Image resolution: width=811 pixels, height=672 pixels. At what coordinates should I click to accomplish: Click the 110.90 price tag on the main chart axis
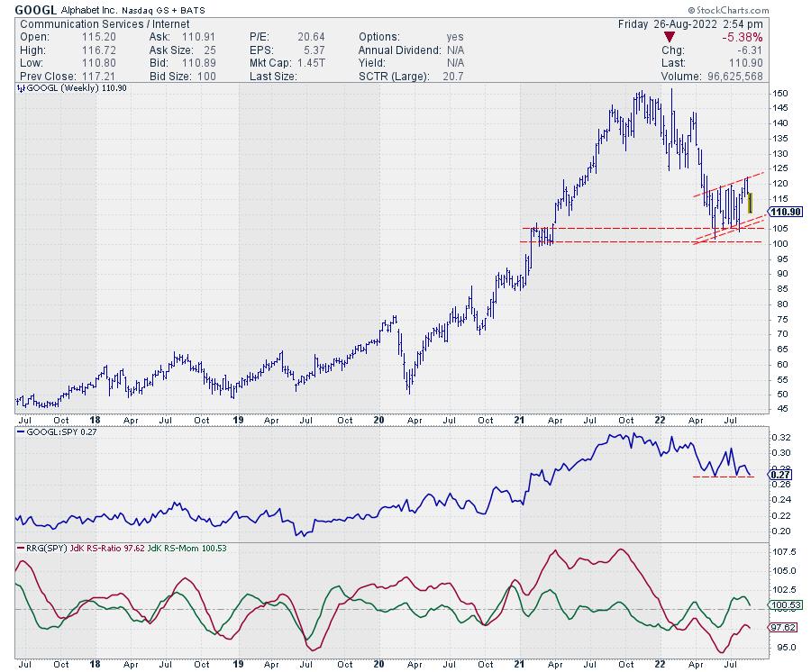pyautogui.click(x=787, y=212)
